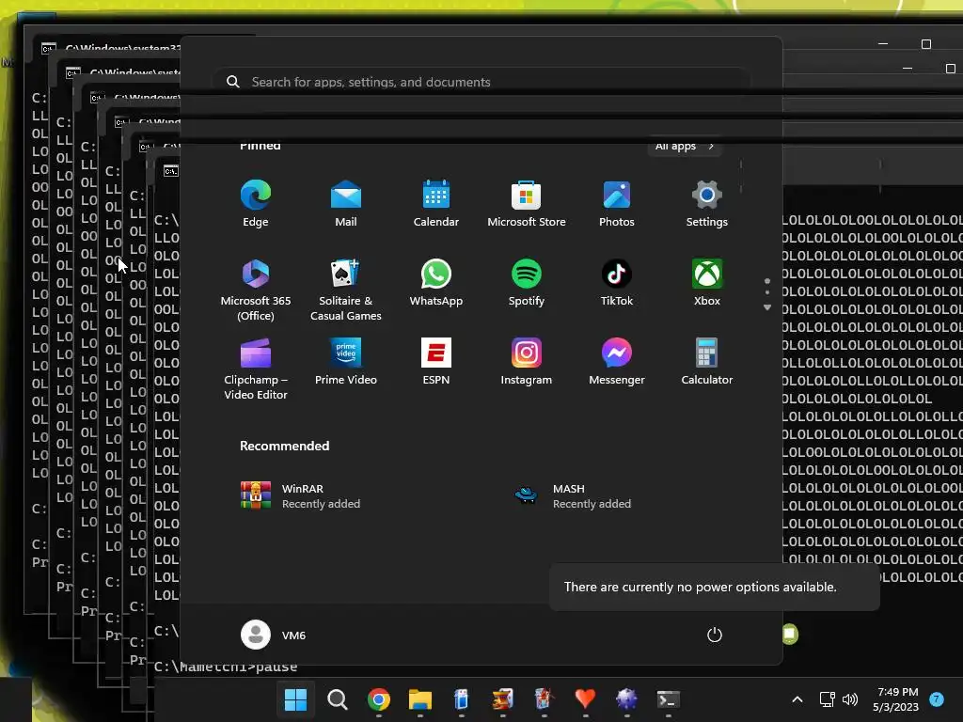Open Google Chrome from taskbar
963x722 pixels.
(379, 699)
